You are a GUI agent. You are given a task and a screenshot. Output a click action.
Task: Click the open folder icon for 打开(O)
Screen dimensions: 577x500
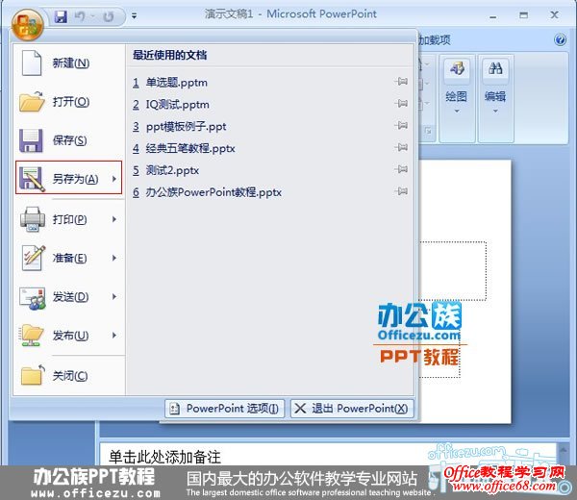pos(32,102)
